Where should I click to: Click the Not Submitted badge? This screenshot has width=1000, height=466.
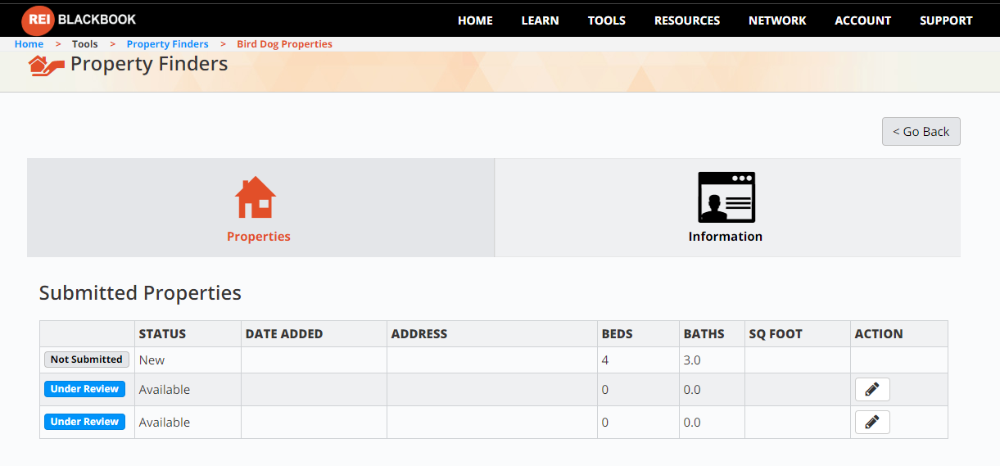[86, 360]
